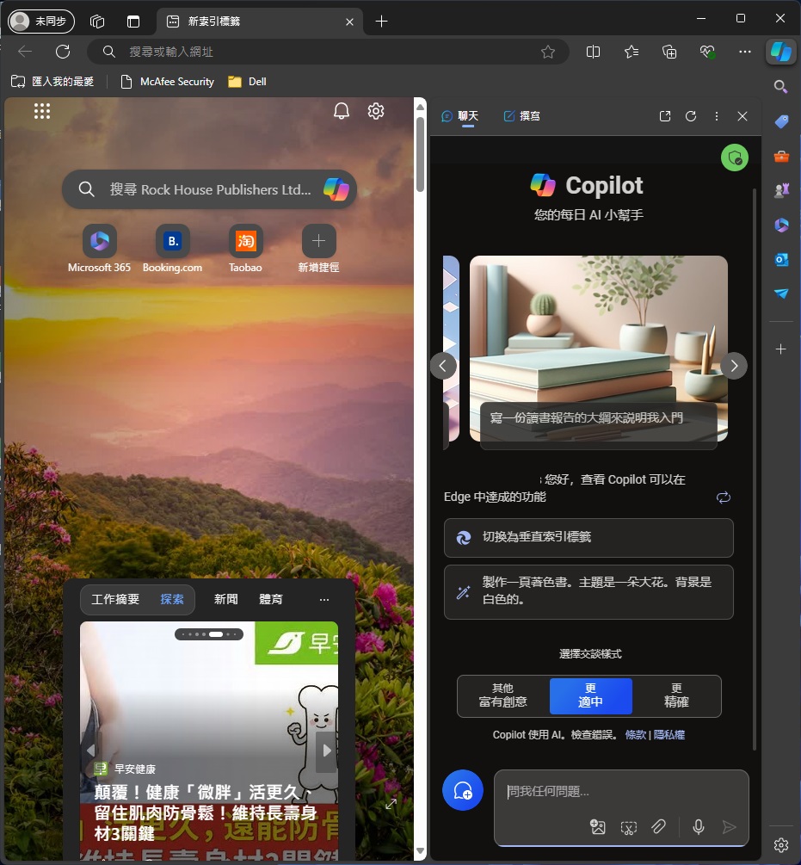Screen dimensions: 801x865
Task: Click the 切換為垂直索引標籤 suggestion
Action: click(588, 538)
